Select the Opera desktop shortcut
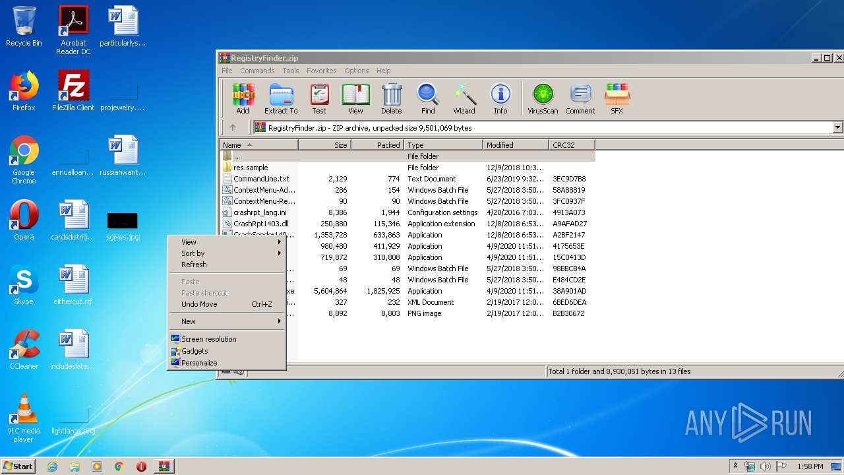 point(24,220)
